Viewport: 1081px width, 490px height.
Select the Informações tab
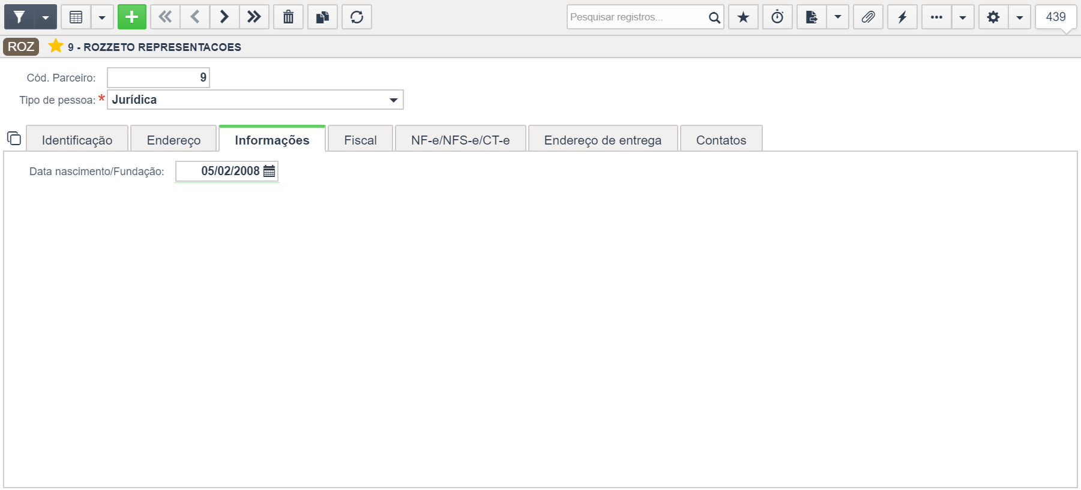[272, 139]
